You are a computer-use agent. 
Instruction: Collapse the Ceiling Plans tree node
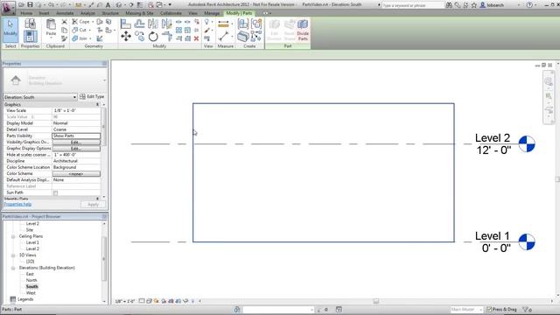click(13, 236)
